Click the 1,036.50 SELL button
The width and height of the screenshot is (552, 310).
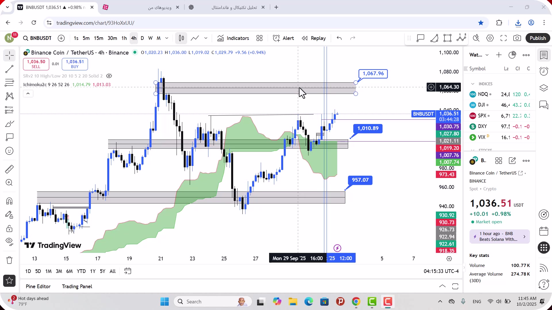pyautogui.click(x=36, y=64)
